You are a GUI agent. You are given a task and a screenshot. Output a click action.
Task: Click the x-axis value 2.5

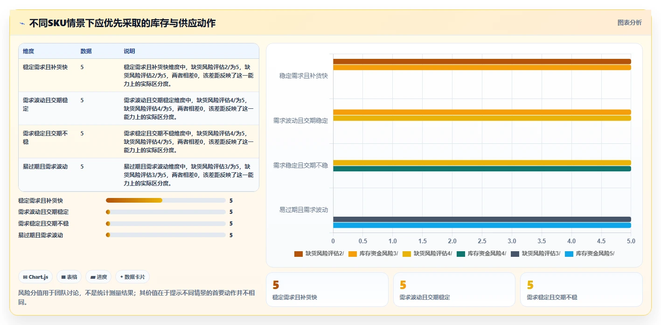(x=482, y=241)
